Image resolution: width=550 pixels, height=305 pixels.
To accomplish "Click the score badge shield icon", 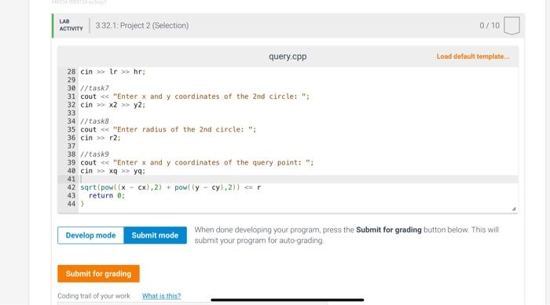I will point(511,26).
